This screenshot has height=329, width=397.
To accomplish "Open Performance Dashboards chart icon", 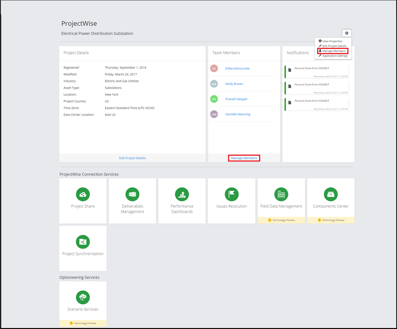I will [x=182, y=194].
